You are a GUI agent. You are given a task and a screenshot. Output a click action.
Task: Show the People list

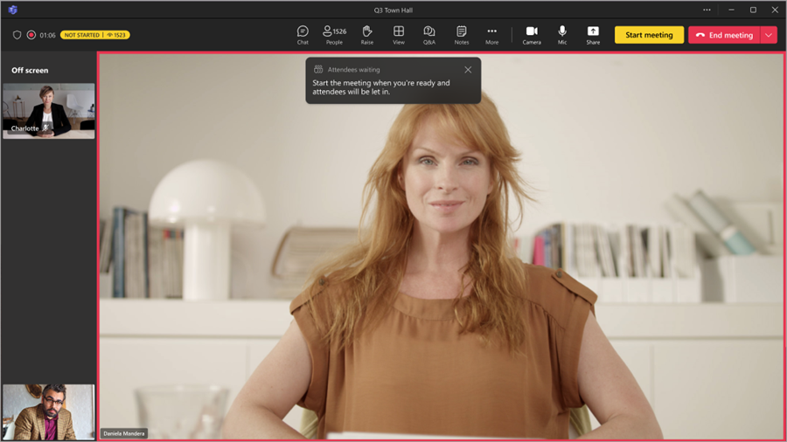pyautogui.click(x=334, y=35)
